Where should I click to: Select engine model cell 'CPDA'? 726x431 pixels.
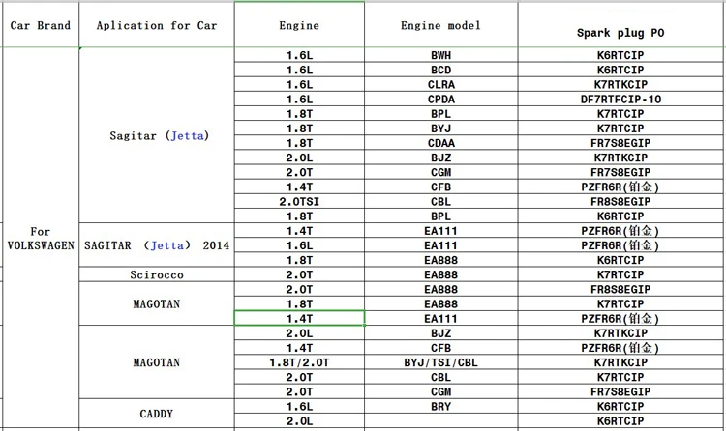(x=440, y=99)
